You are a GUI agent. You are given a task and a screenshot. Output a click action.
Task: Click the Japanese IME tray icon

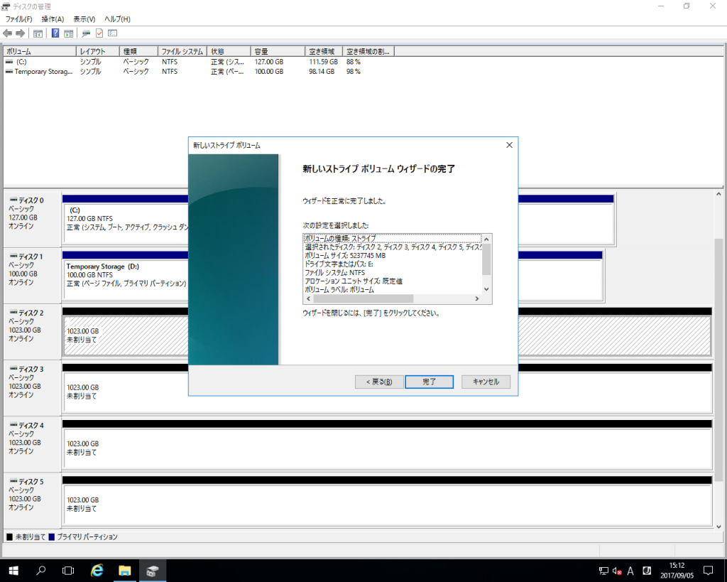pos(647,571)
